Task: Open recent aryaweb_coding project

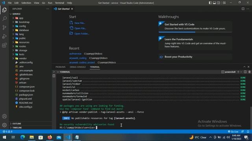Action: pyautogui.click(x=78, y=58)
